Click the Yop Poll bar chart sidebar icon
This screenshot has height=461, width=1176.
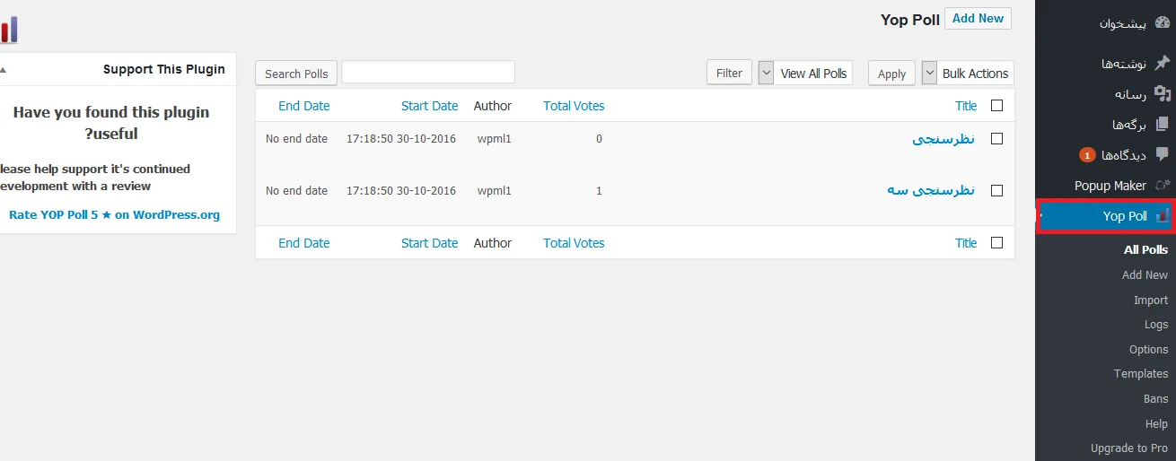click(1163, 216)
